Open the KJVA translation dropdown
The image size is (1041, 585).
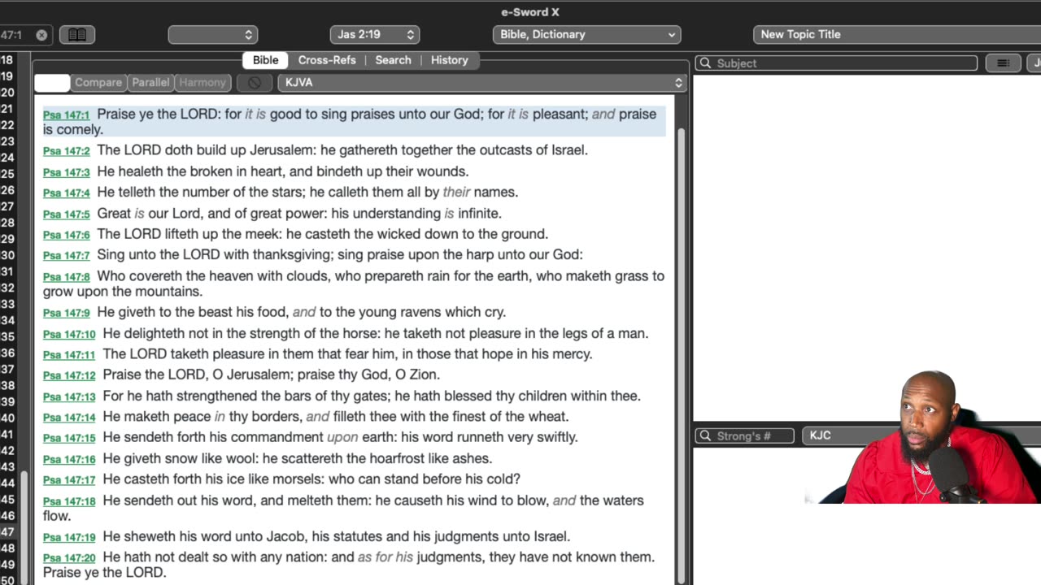coord(483,83)
